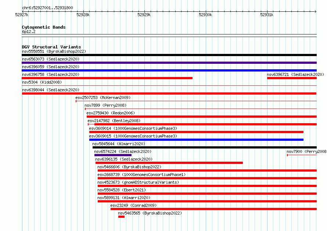Viewport: 327px width, 231px height.
Task: Open the nsv6396721 (Sedlazeck2020) label
Action: 295,74
